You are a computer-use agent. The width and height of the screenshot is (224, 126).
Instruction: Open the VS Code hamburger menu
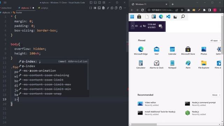5,2
